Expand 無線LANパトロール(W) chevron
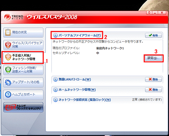This screenshot has height=136, width=169. 55,80
